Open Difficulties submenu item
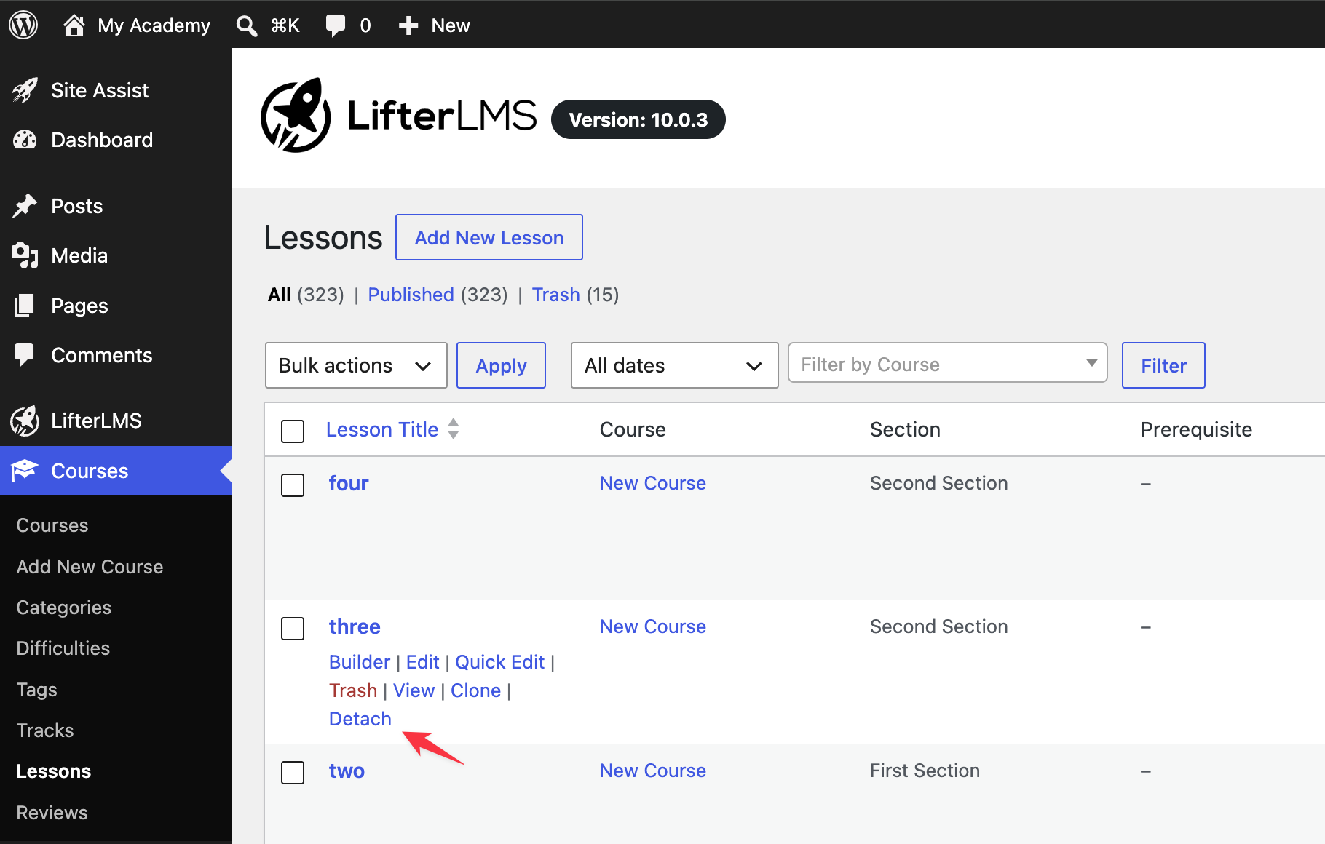The width and height of the screenshot is (1325, 844). (x=63, y=648)
